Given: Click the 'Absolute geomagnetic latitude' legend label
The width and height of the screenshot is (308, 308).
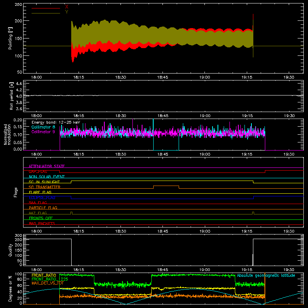Looking at the screenshot, I should pos(266,275).
